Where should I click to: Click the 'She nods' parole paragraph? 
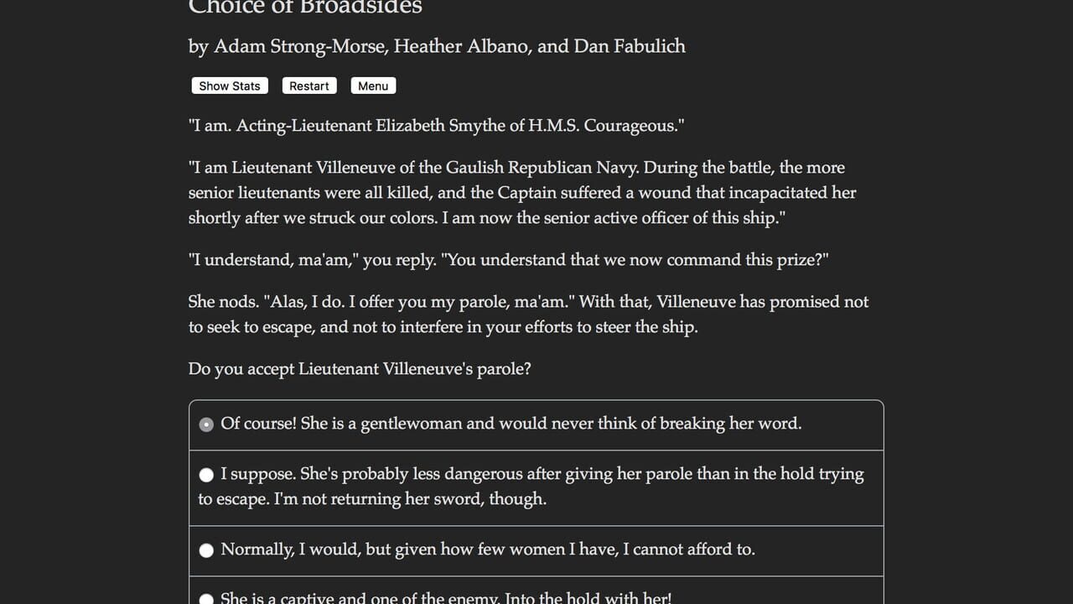coord(529,314)
